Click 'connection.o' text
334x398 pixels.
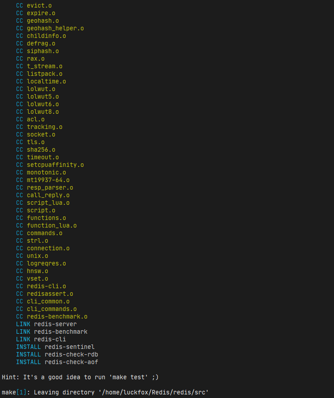(48, 249)
